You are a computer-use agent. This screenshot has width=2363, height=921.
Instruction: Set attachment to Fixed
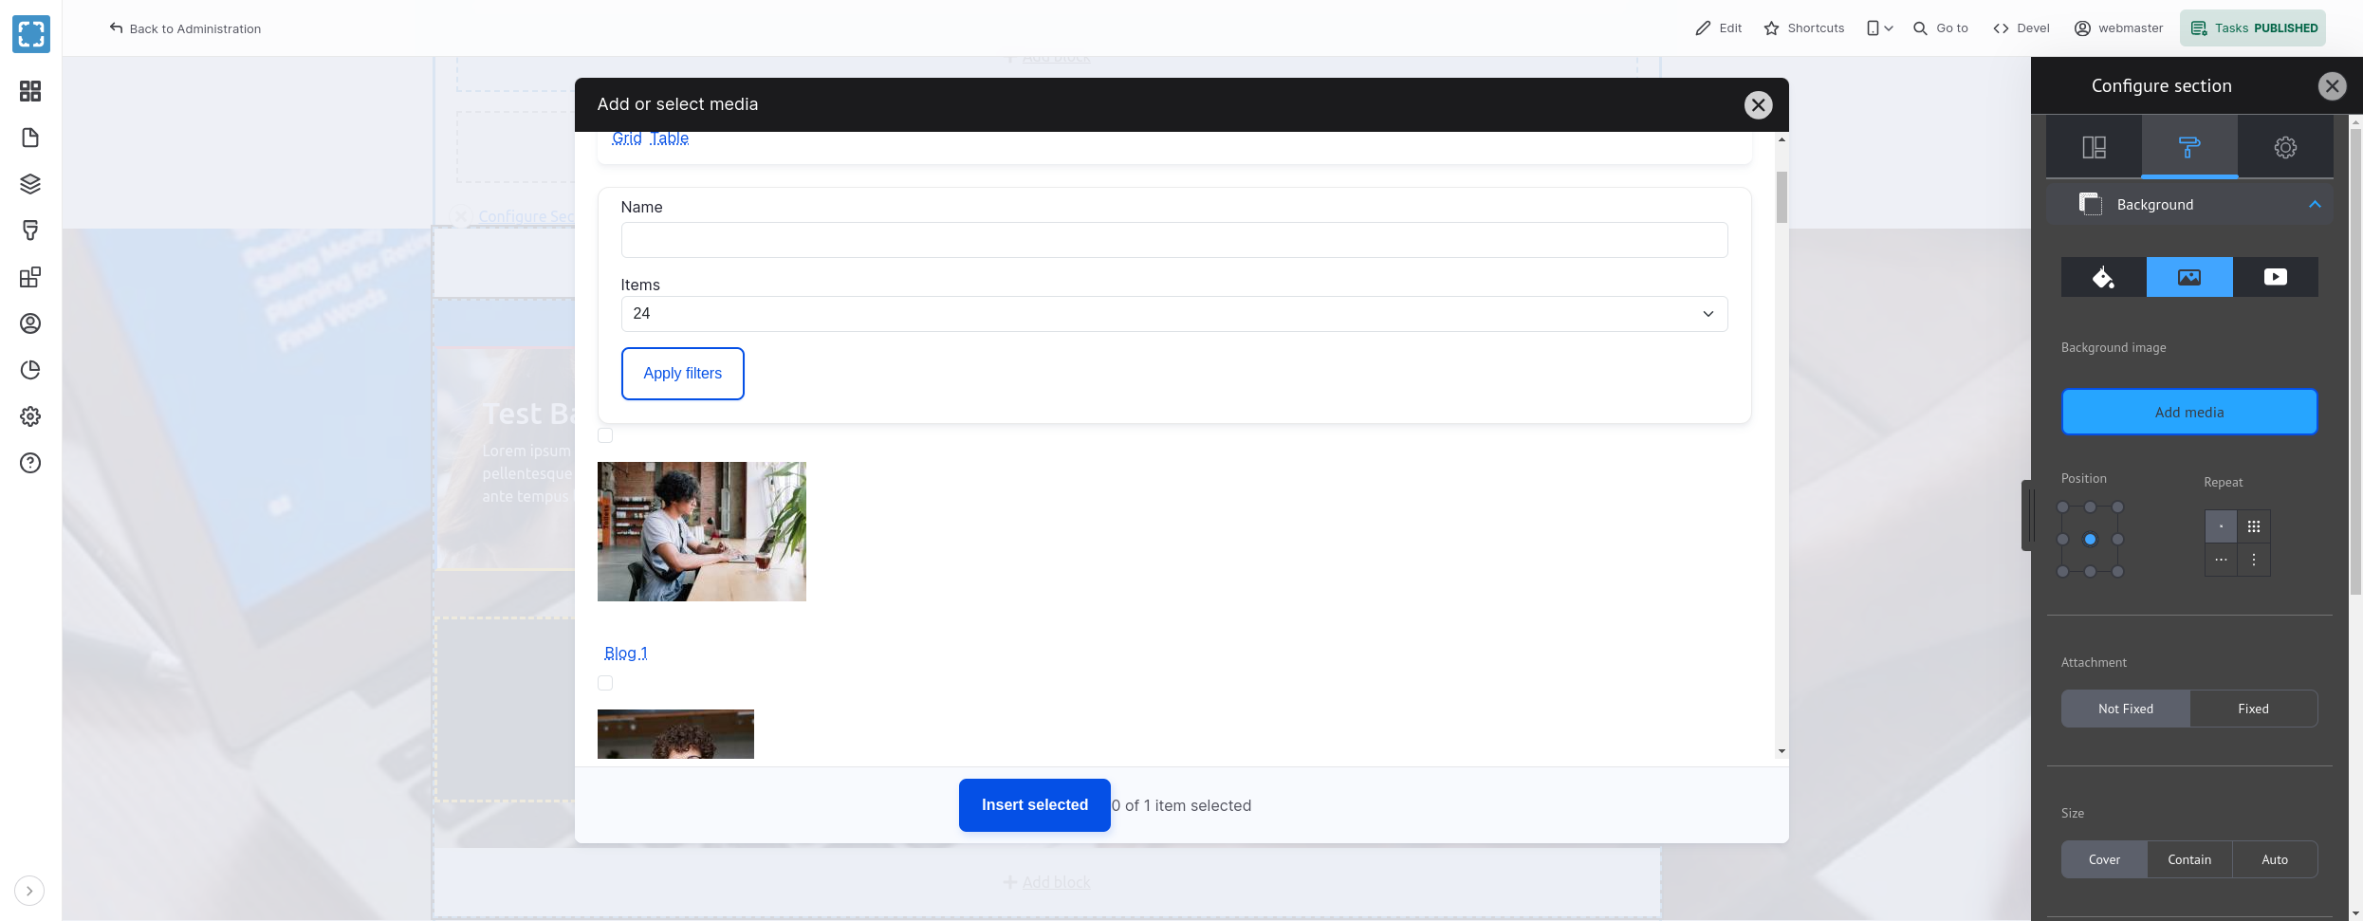tap(2254, 709)
